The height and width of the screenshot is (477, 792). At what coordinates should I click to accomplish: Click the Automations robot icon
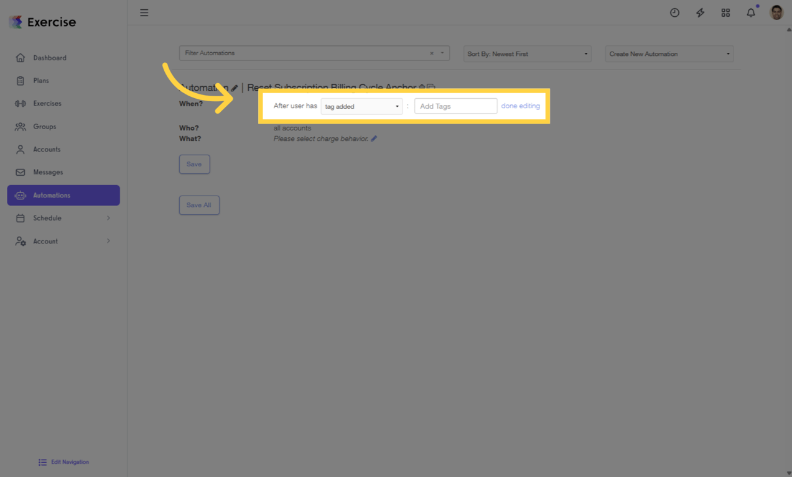pyautogui.click(x=21, y=195)
